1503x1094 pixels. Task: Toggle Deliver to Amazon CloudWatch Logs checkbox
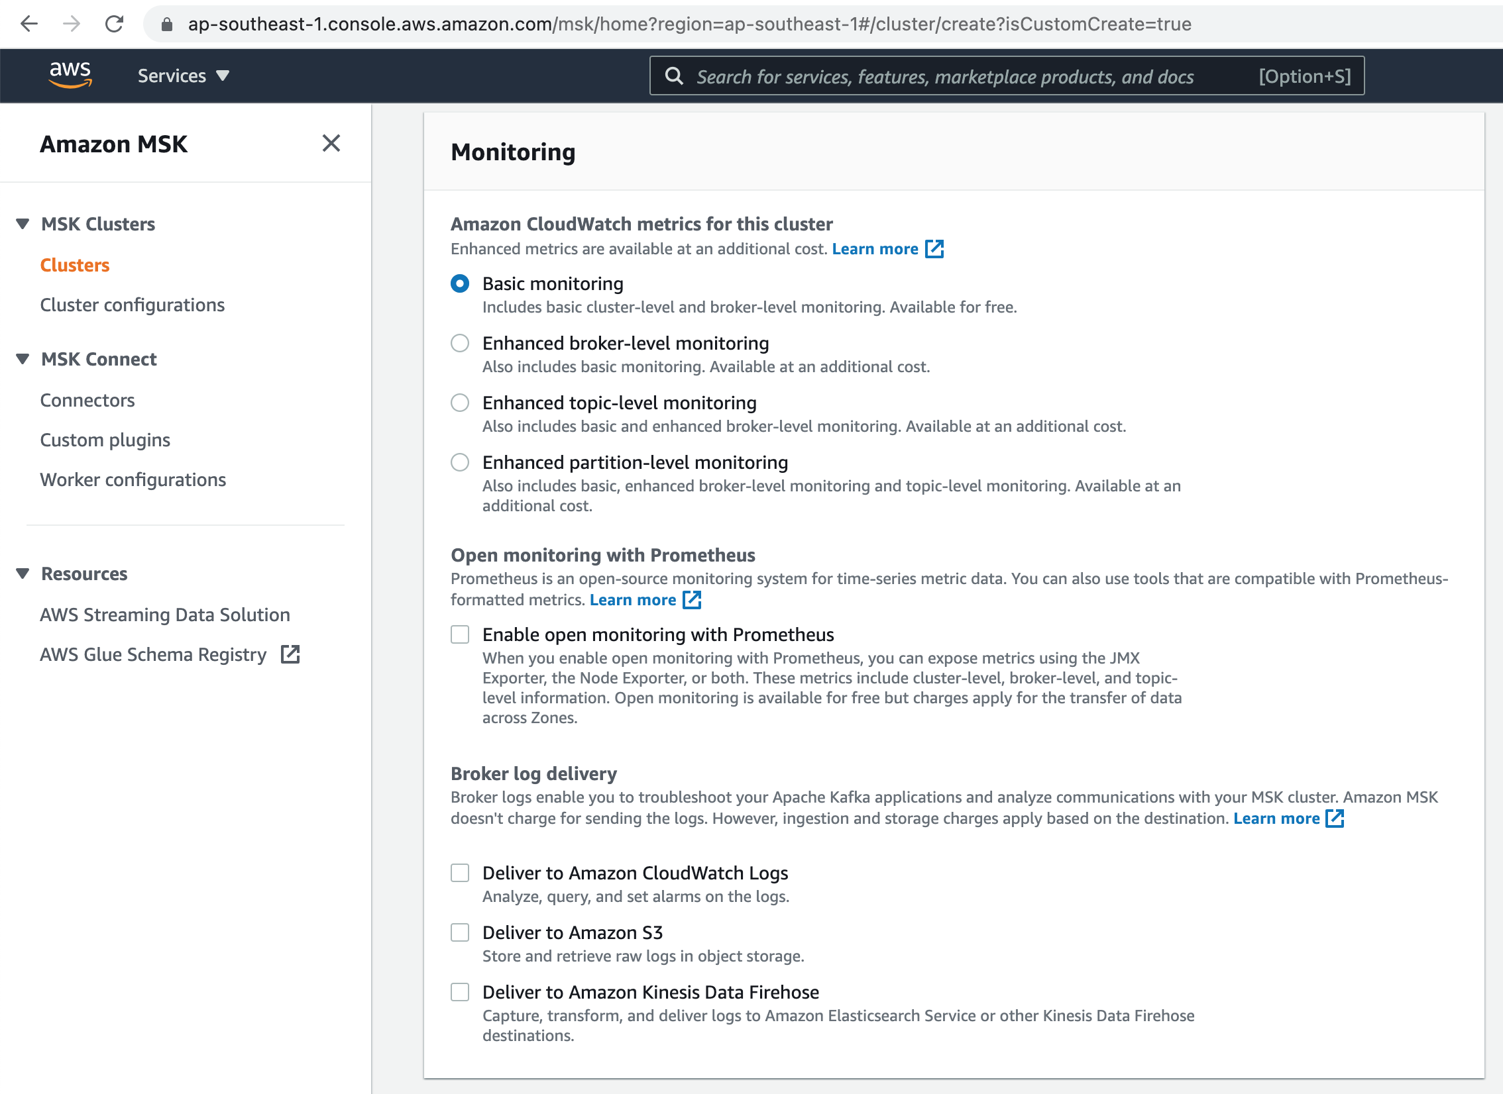461,872
